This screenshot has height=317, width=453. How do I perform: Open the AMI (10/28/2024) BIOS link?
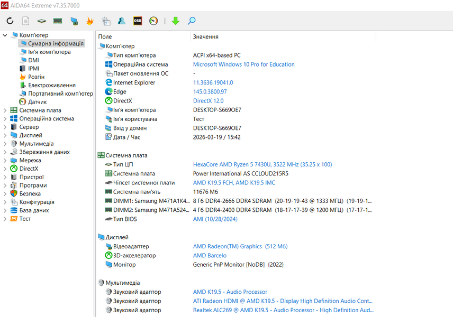click(x=215, y=219)
